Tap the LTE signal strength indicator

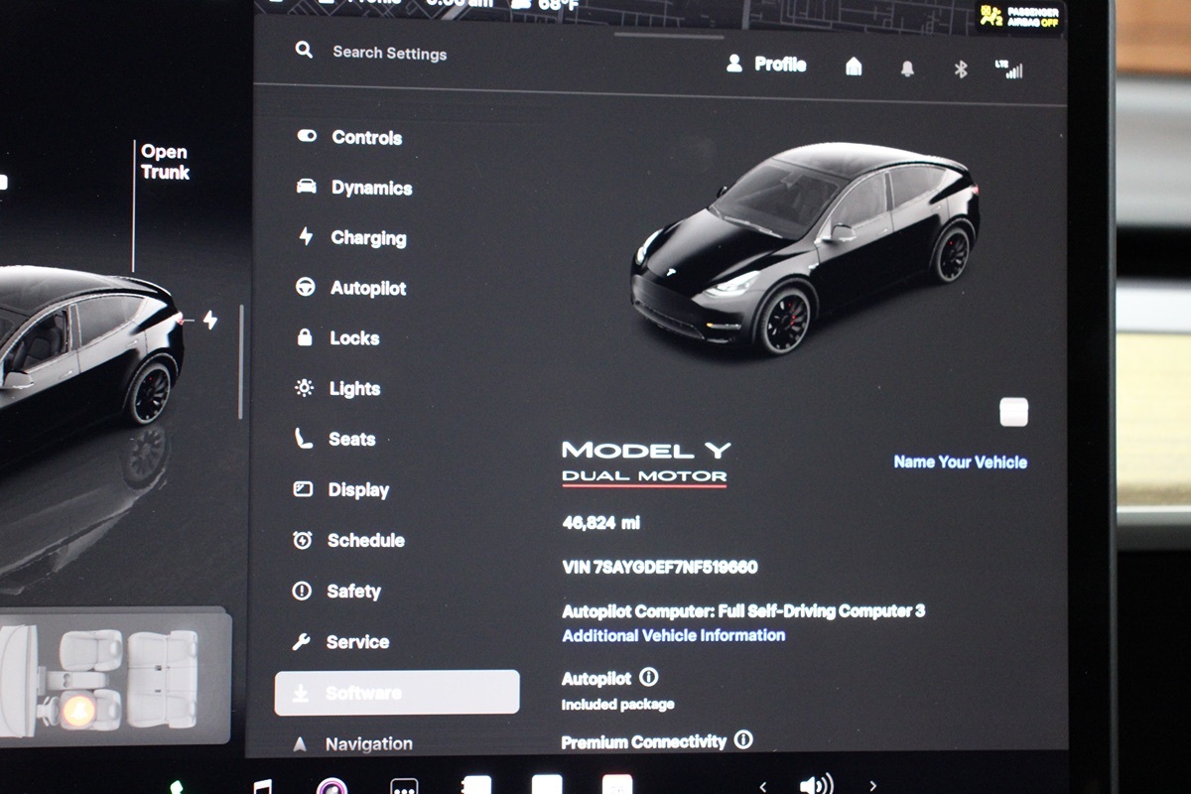coord(1008,69)
